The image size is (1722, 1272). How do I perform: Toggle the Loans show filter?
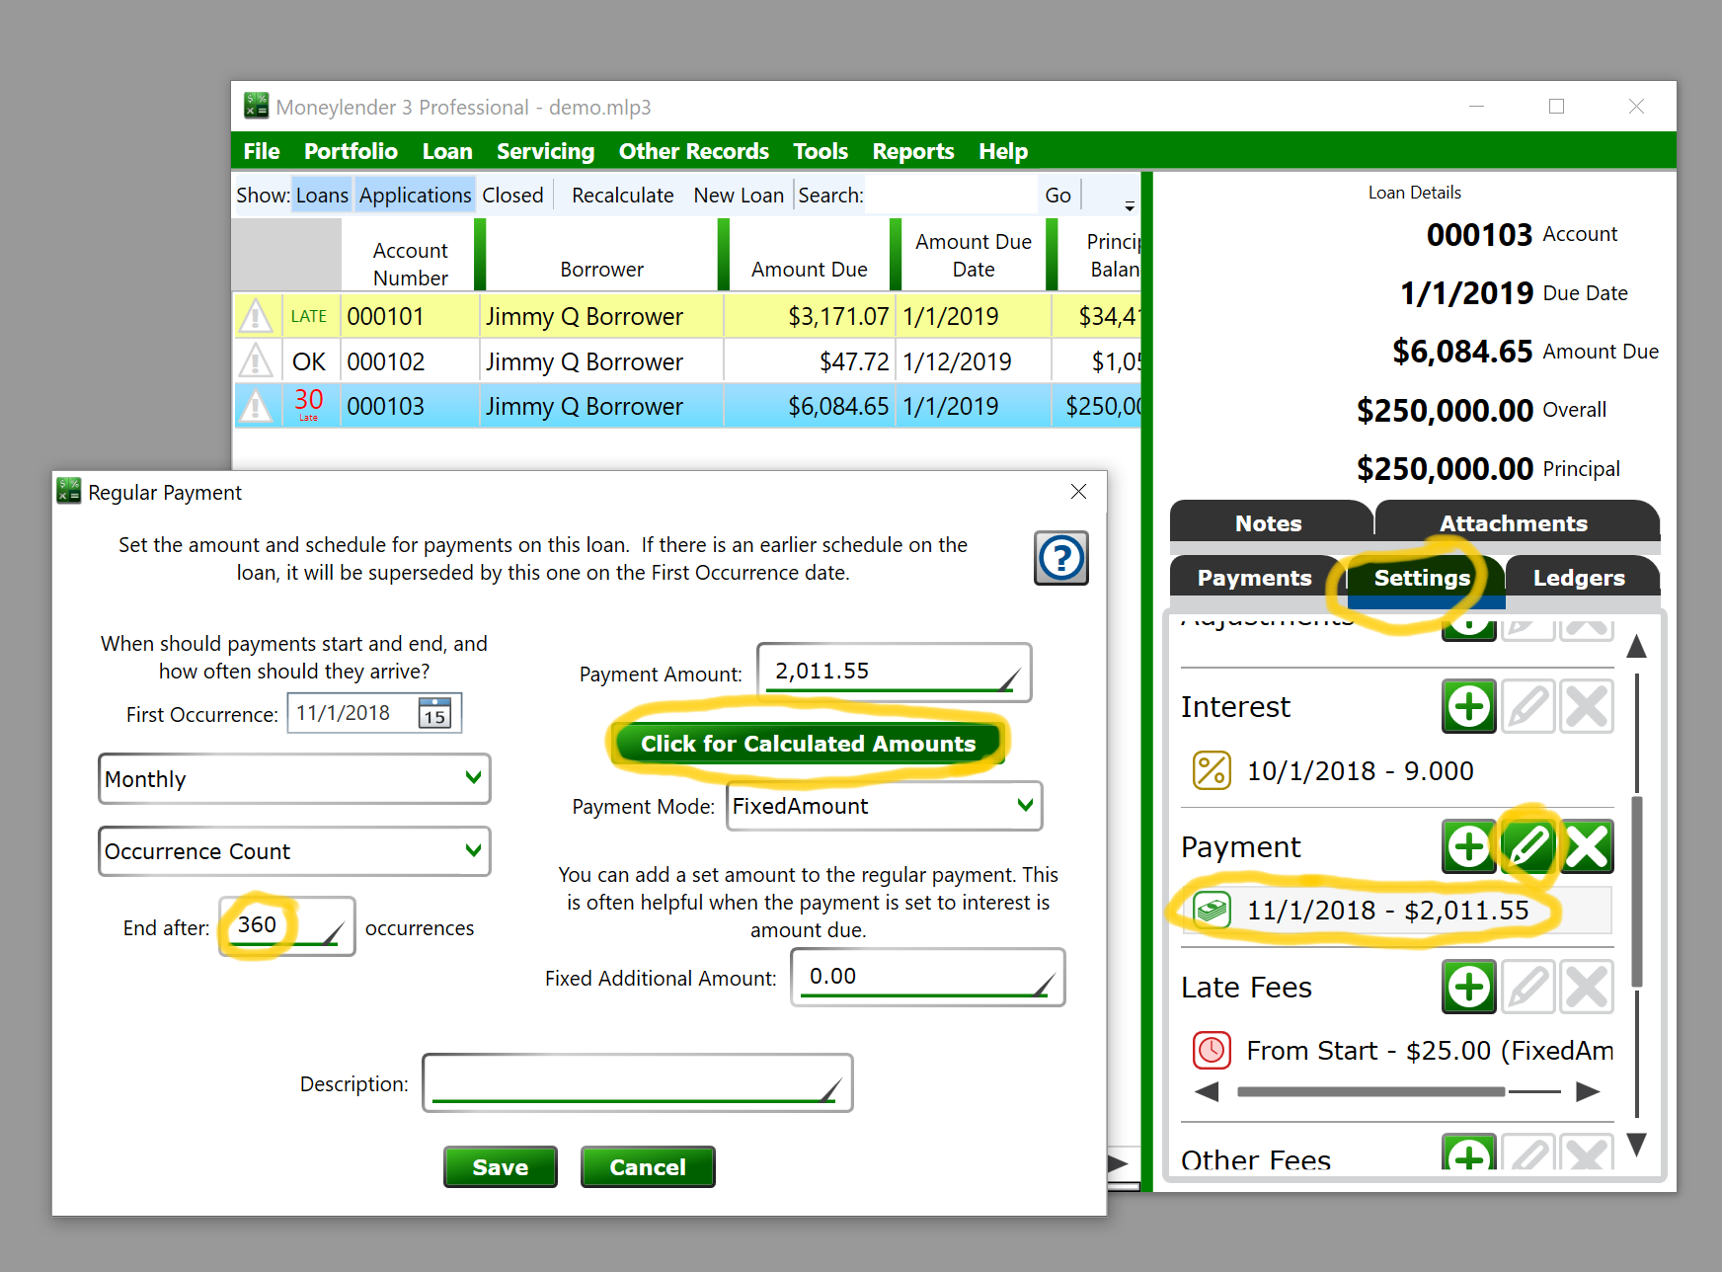click(x=322, y=196)
